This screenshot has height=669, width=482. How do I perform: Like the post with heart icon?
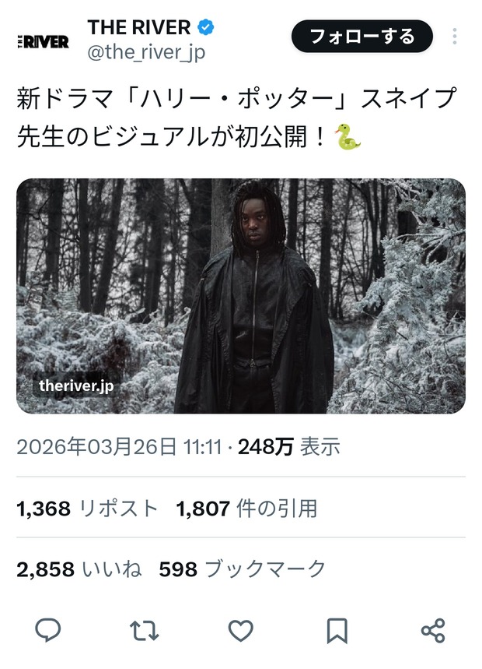click(241, 631)
